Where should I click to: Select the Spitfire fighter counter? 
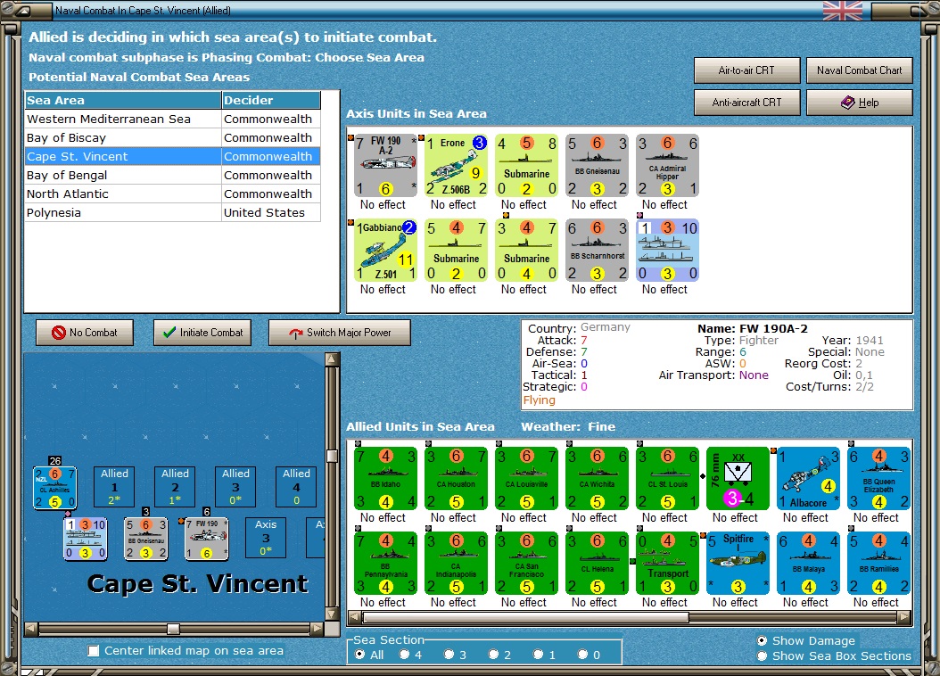(x=738, y=563)
